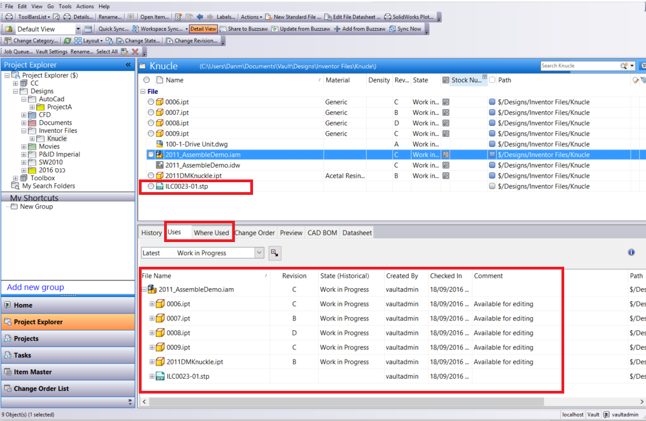646x421 pixels.
Task: Click the grey forward arrow icon
Action: click(210, 17)
